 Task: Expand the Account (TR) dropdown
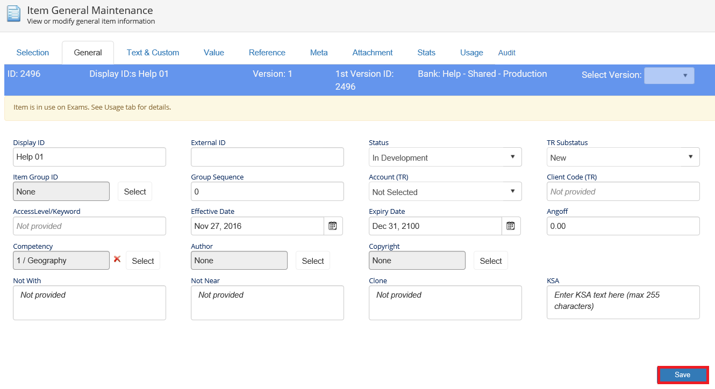[445, 192]
